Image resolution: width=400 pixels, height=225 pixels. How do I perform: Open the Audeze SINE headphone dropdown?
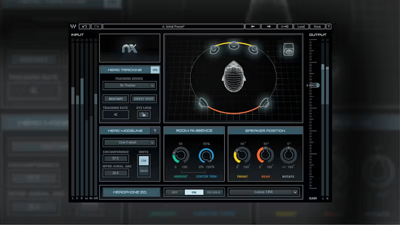pyautogui.click(x=264, y=192)
